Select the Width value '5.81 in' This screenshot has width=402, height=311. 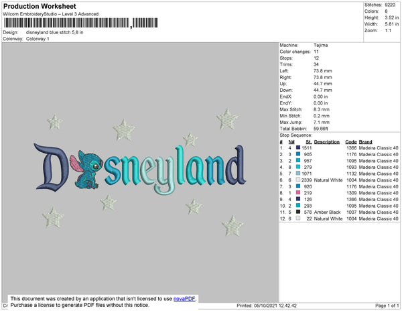pos(392,24)
